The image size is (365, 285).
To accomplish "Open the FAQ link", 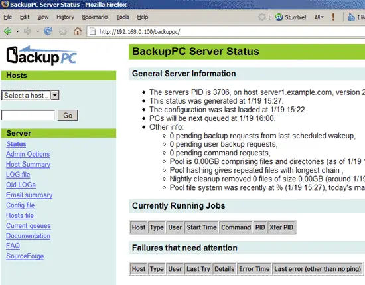I will (13, 246).
